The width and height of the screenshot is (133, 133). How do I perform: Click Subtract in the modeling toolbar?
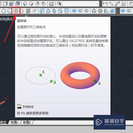point(80,11)
